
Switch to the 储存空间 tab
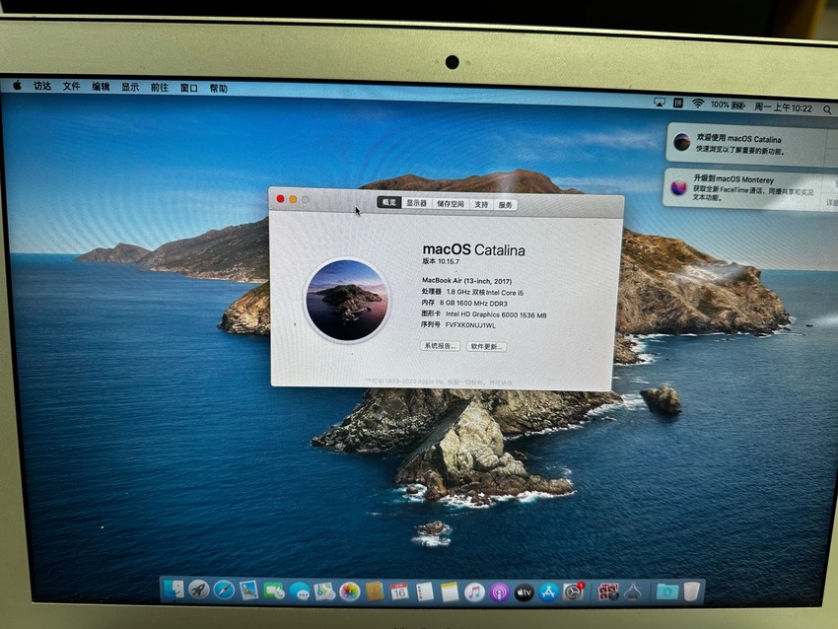(451, 204)
